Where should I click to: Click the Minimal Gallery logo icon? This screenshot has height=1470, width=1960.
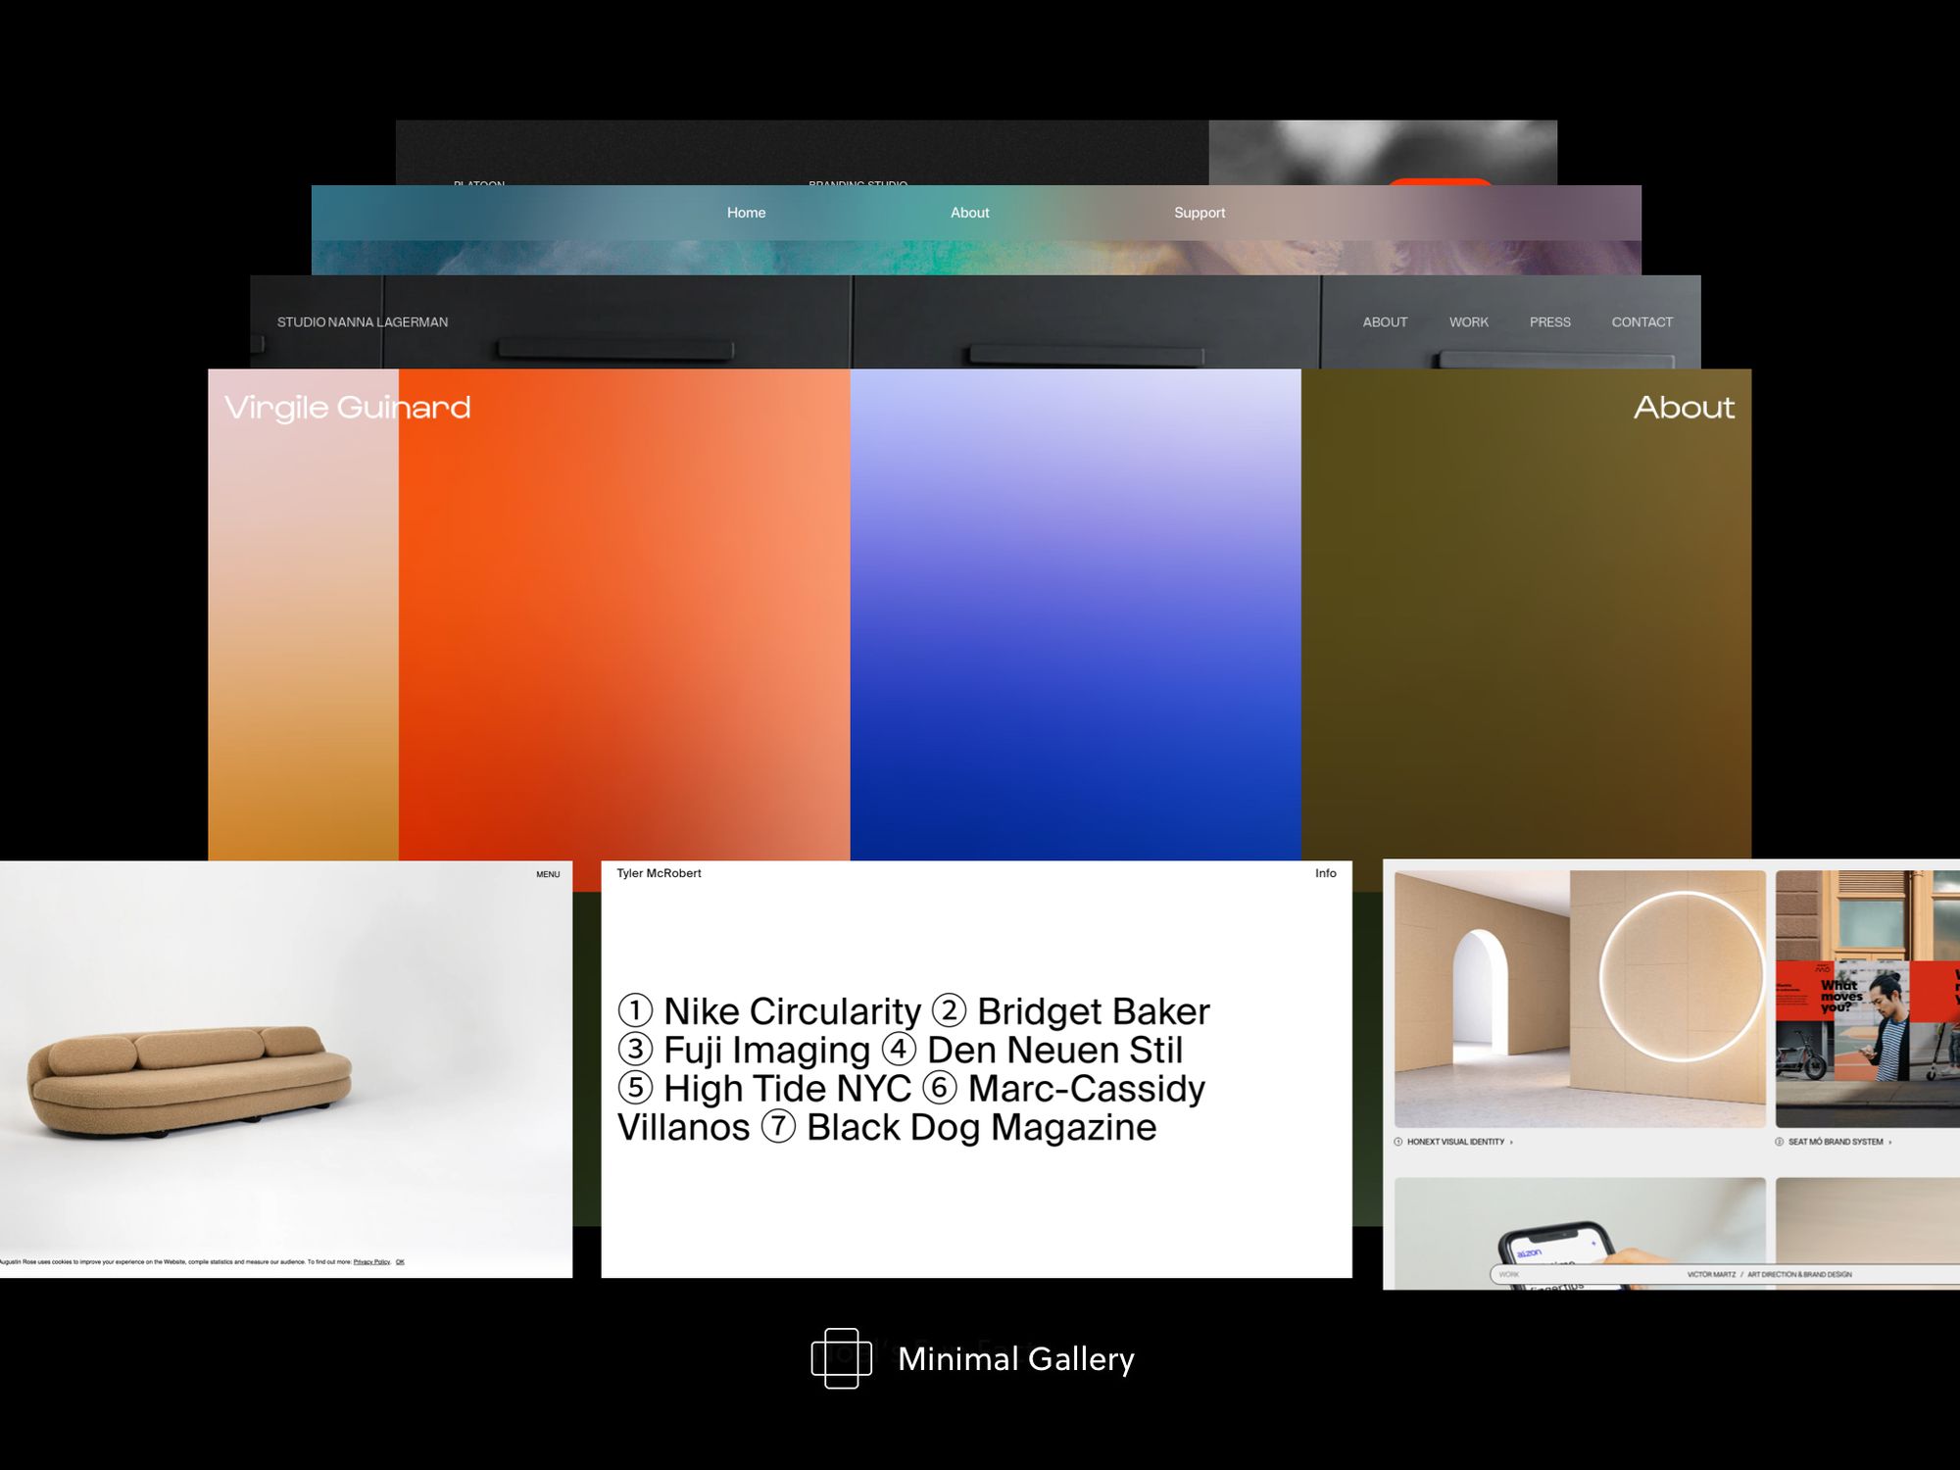point(841,1357)
